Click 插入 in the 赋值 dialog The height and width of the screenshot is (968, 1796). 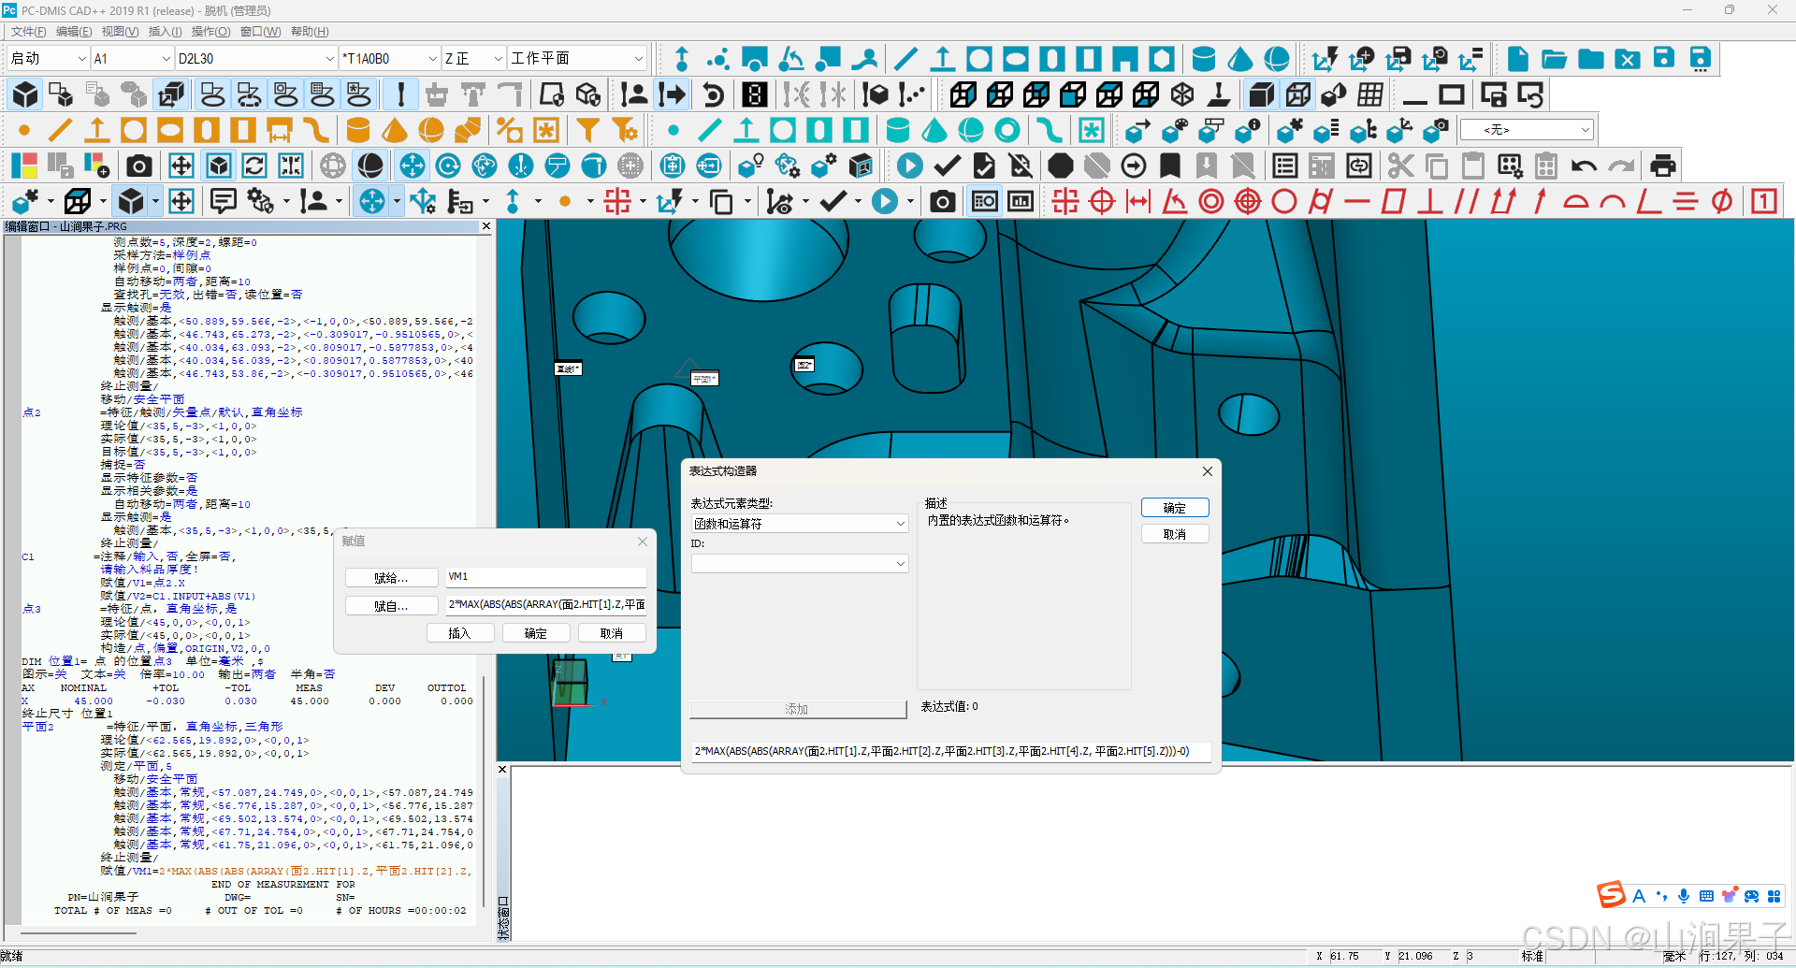coord(459,633)
